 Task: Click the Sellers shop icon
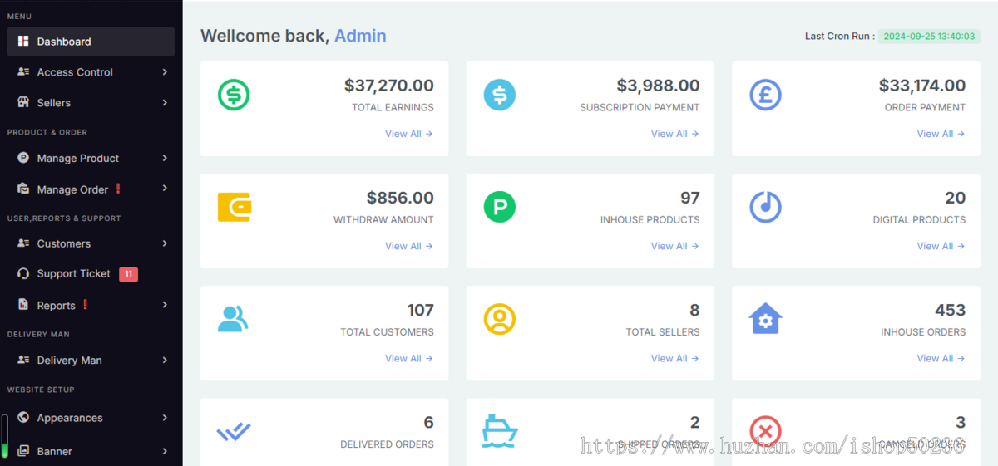click(x=23, y=103)
